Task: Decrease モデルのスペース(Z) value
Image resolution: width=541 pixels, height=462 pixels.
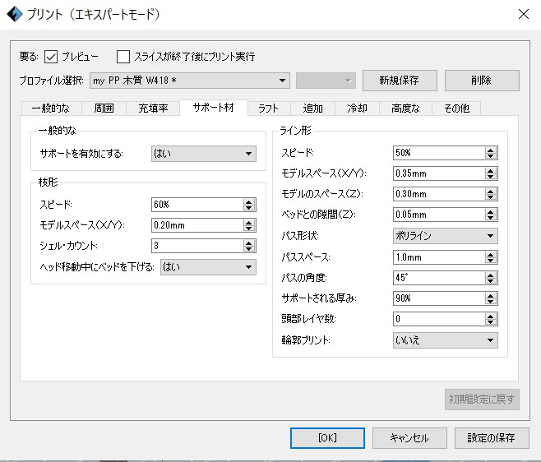Action: [490, 197]
